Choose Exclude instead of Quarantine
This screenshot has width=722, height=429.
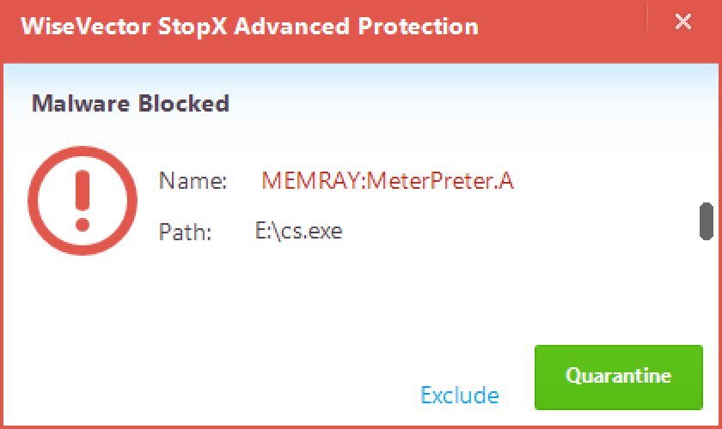[x=460, y=395]
